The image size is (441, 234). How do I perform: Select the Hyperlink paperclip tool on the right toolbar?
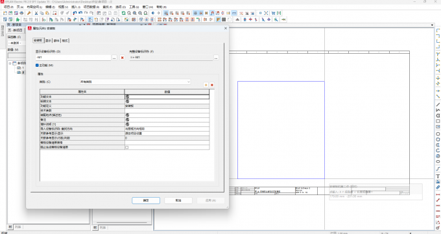[438, 187]
